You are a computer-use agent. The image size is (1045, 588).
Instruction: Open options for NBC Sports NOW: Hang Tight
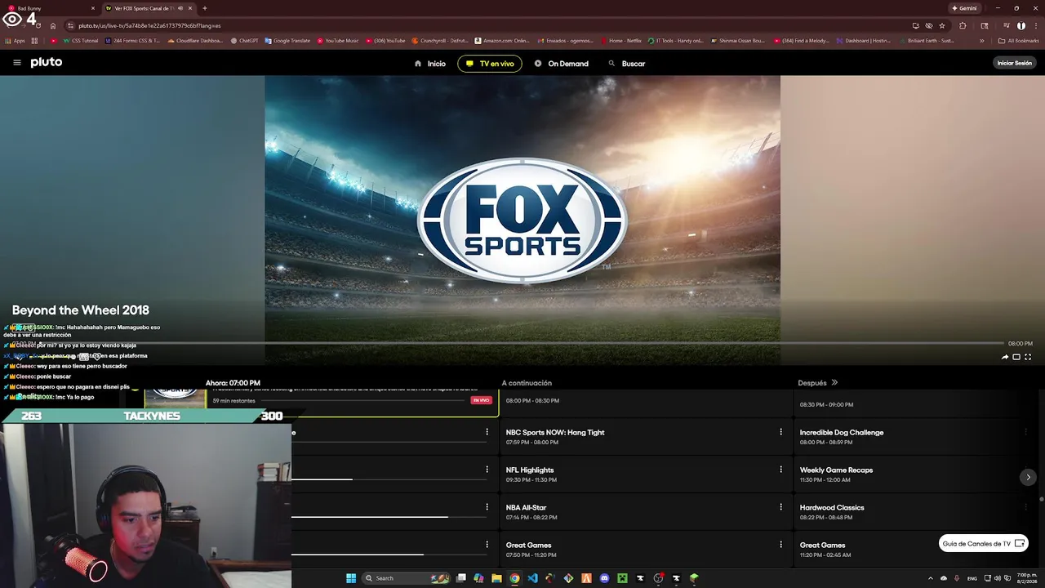[780, 432]
